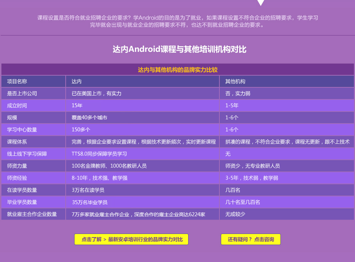This screenshot has width=355, height=262.
Task: Click the '在读学员数量' row label
Action: pyautogui.click(x=22, y=190)
